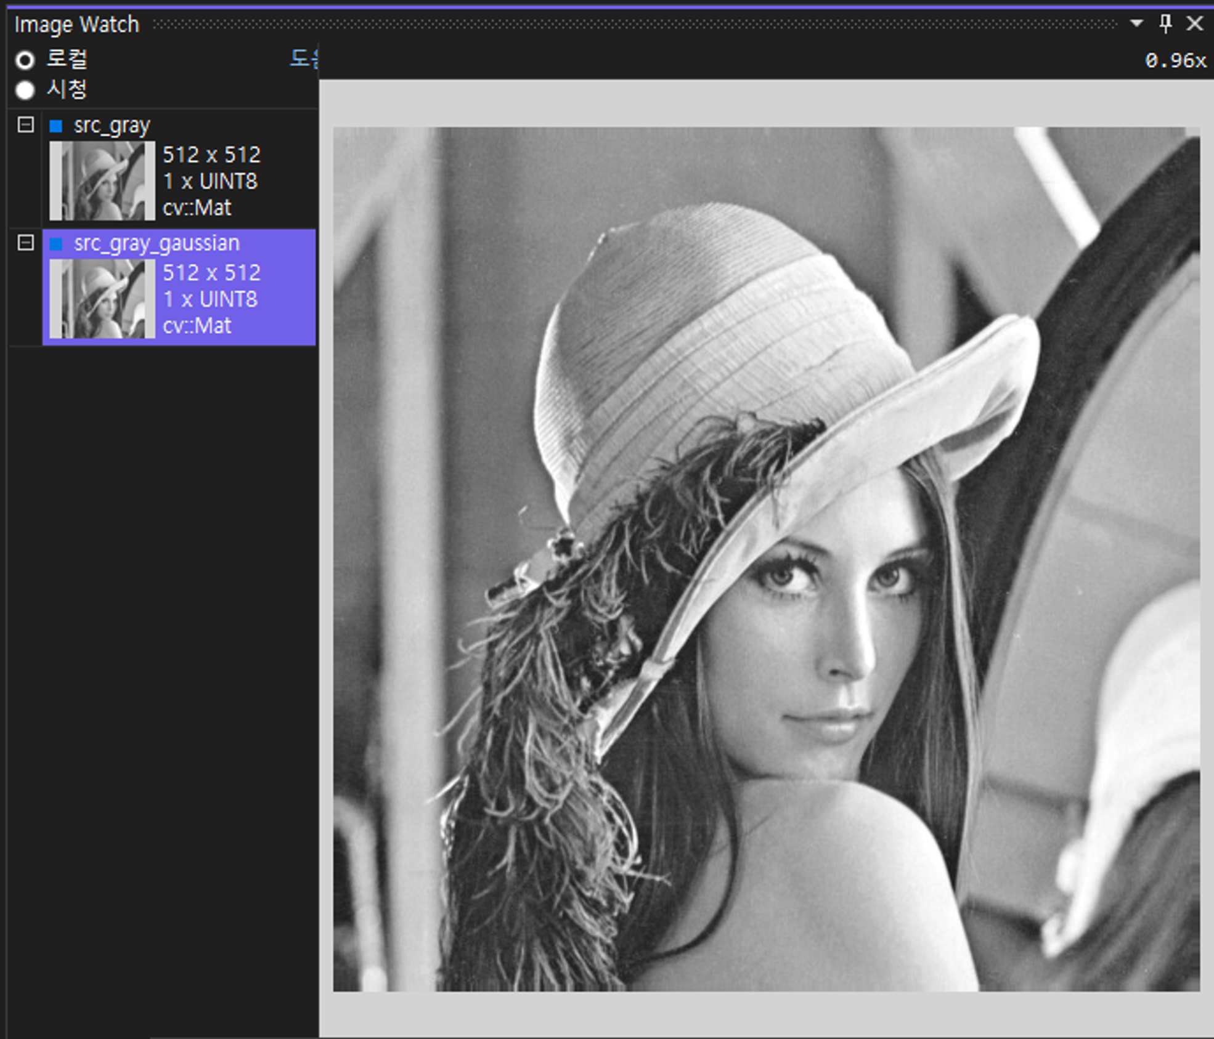Collapse the src_gray_gaussian entry
Screen dimensions: 1214x1039
coord(25,243)
